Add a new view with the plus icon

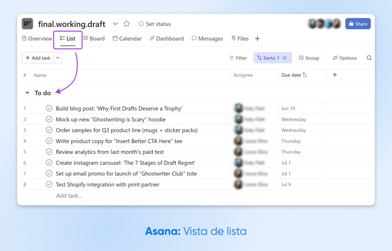pos(257,38)
